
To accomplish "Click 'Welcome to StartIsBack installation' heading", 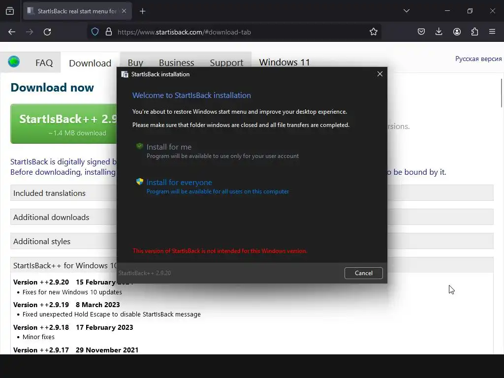I will tap(191, 95).
